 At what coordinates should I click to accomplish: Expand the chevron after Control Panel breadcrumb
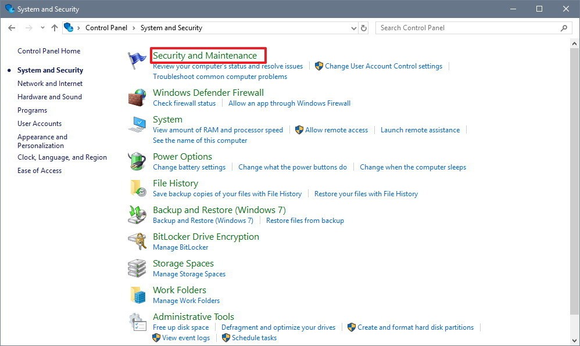click(134, 28)
